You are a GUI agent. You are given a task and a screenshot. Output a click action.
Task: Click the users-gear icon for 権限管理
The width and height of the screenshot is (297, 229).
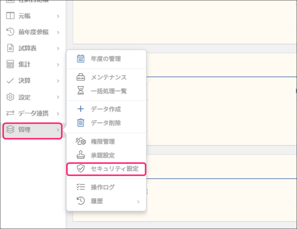[81, 142]
